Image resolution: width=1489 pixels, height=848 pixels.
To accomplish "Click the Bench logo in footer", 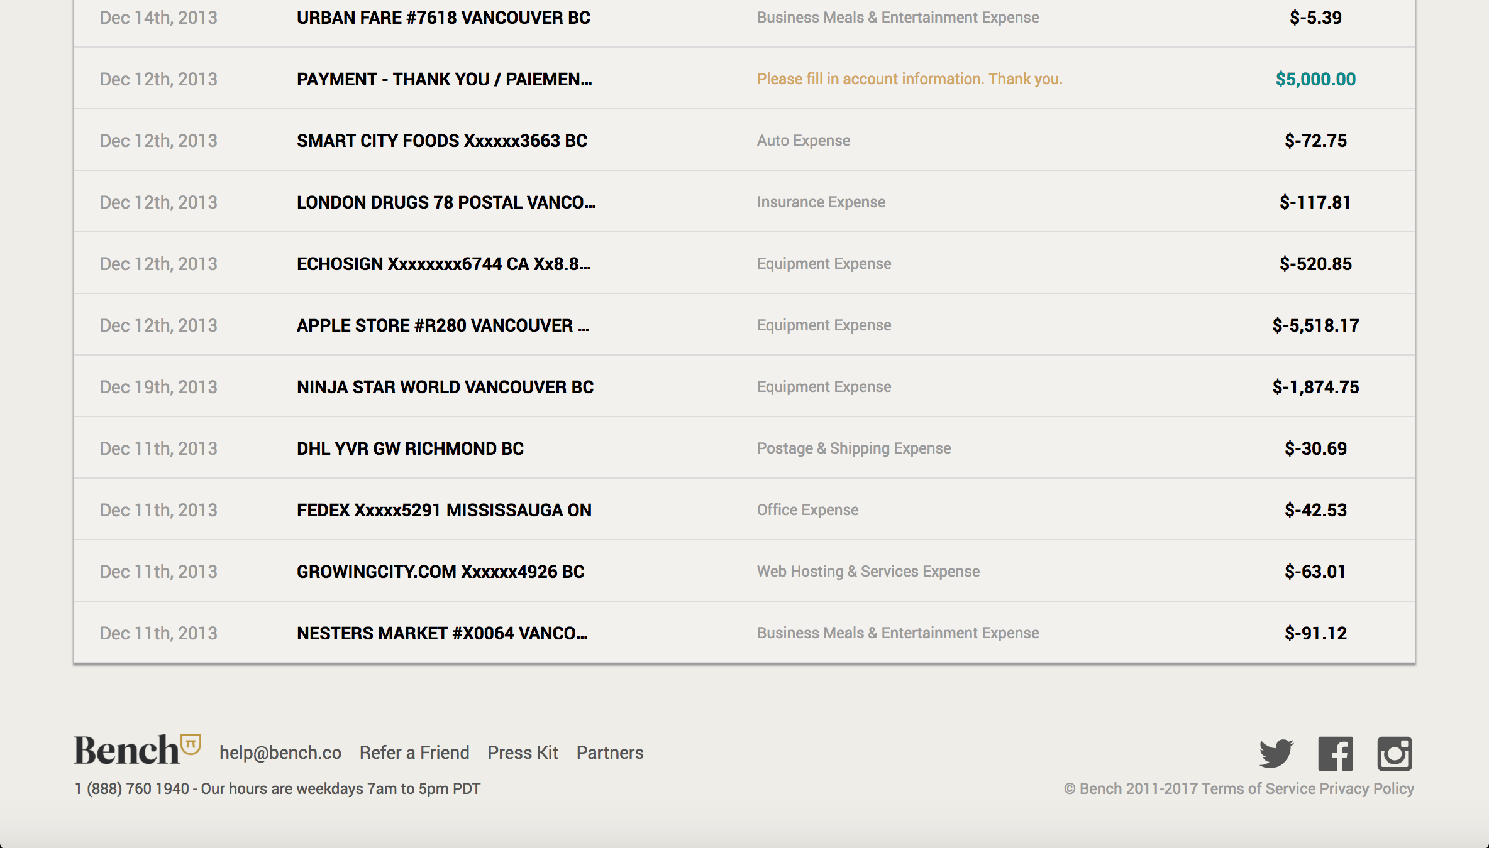I will [137, 751].
